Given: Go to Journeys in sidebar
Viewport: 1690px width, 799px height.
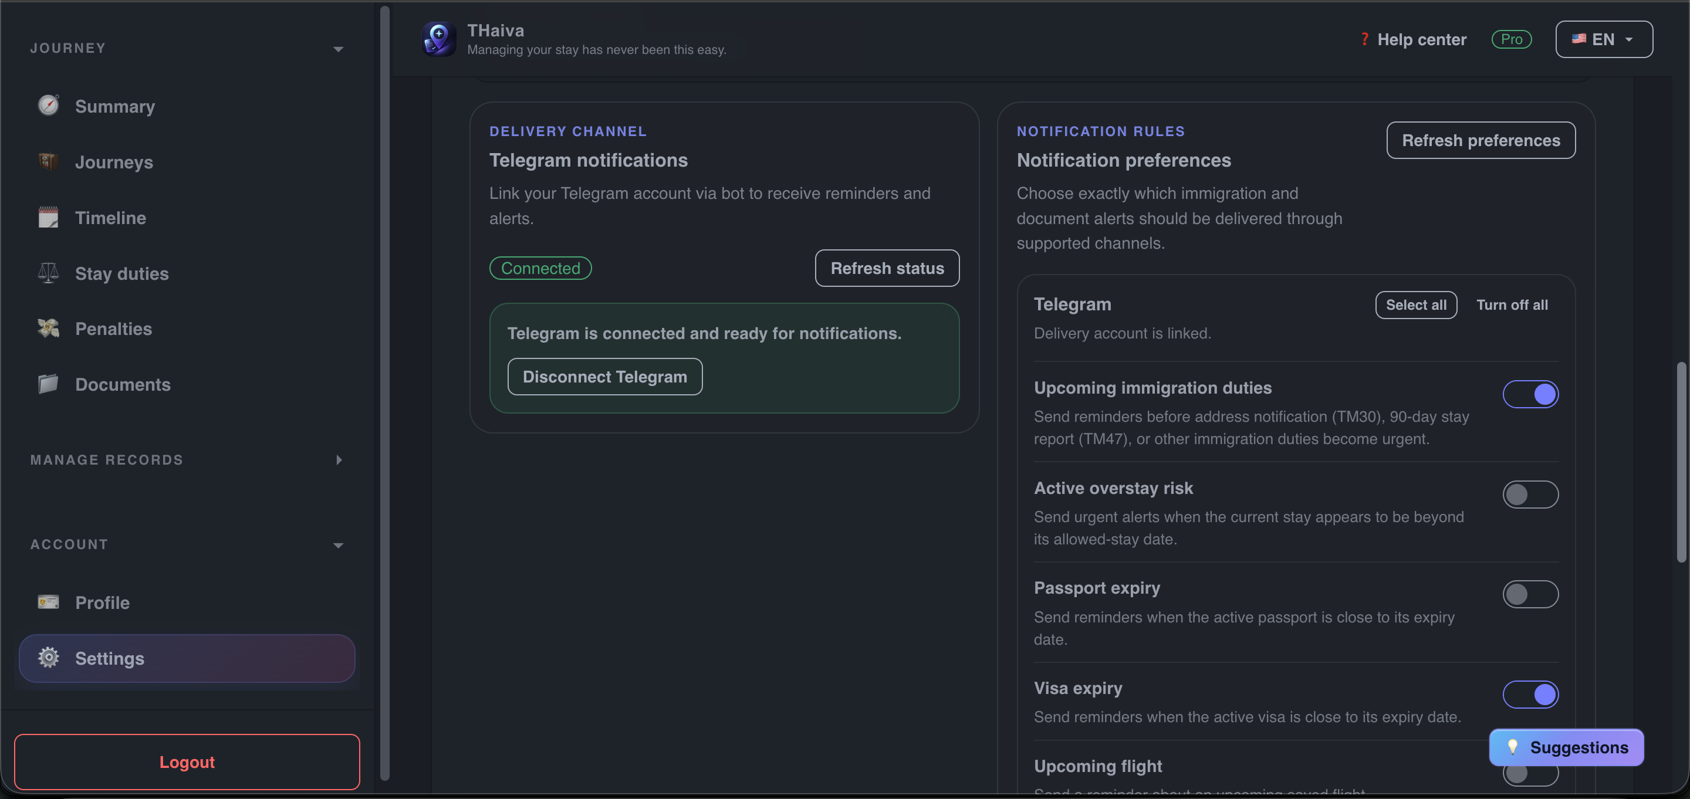Looking at the screenshot, I should (x=187, y=162).
